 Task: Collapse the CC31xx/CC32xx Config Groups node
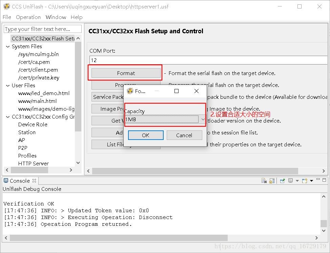coord(8,117)
